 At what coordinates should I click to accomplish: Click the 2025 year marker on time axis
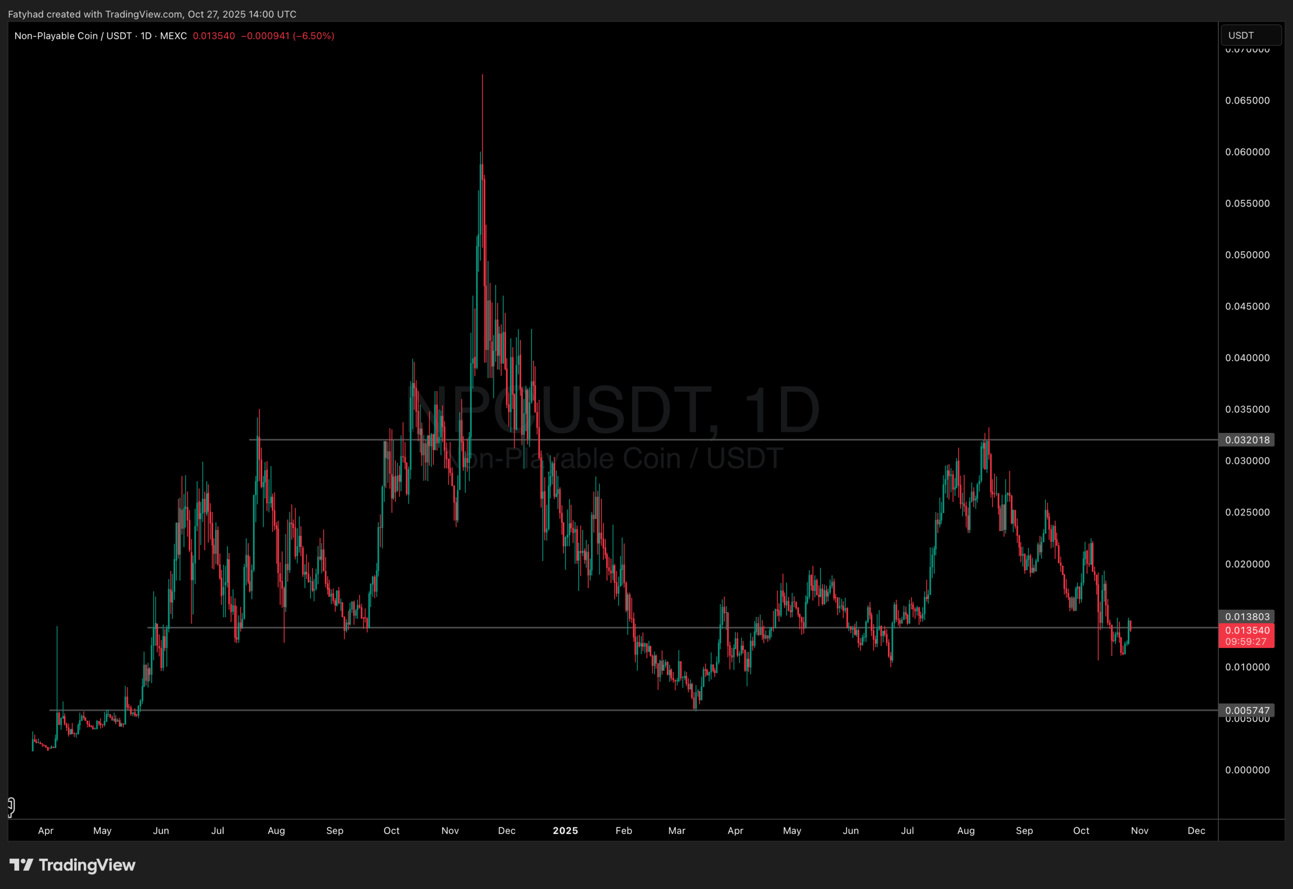(x=565, y=830)
